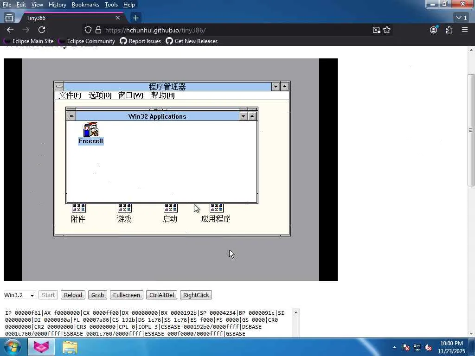Open Firefox account menu
Screen dimensions: 475x356
(434, 30)
